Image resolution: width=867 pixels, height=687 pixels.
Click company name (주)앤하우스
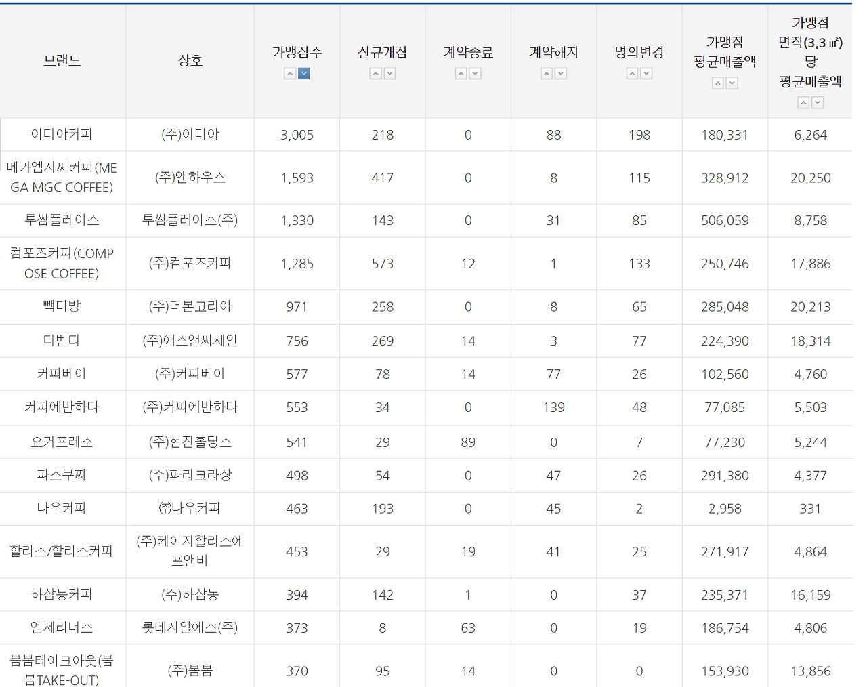pyautogui.click(x=190, y=178)
